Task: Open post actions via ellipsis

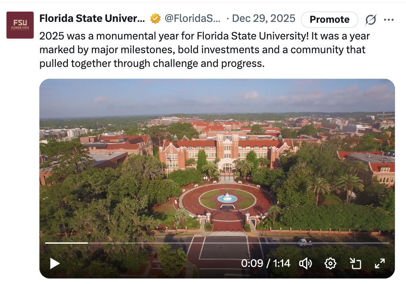Action: tap(390, 19)
